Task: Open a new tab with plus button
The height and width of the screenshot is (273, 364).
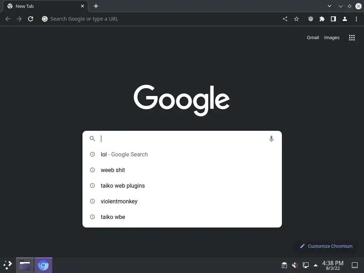Action: [96, 6]
